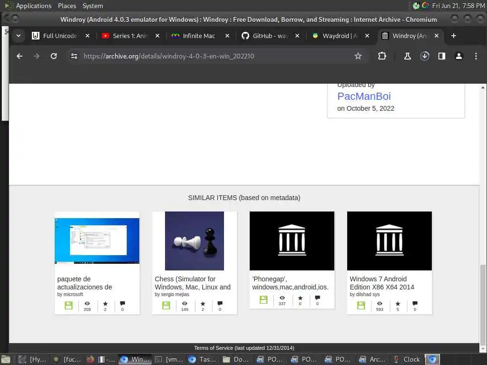Close the Infinite Mac tab

tap(227, 36)
